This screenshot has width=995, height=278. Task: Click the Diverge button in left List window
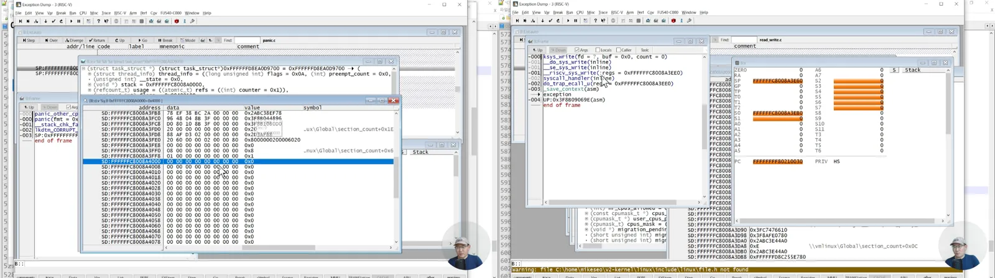click(x=75, y=40)
